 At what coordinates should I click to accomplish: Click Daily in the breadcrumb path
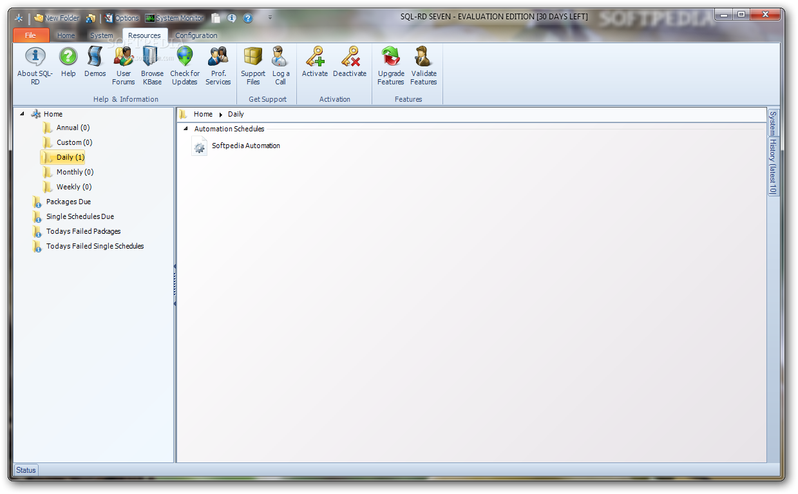point(236,114)
